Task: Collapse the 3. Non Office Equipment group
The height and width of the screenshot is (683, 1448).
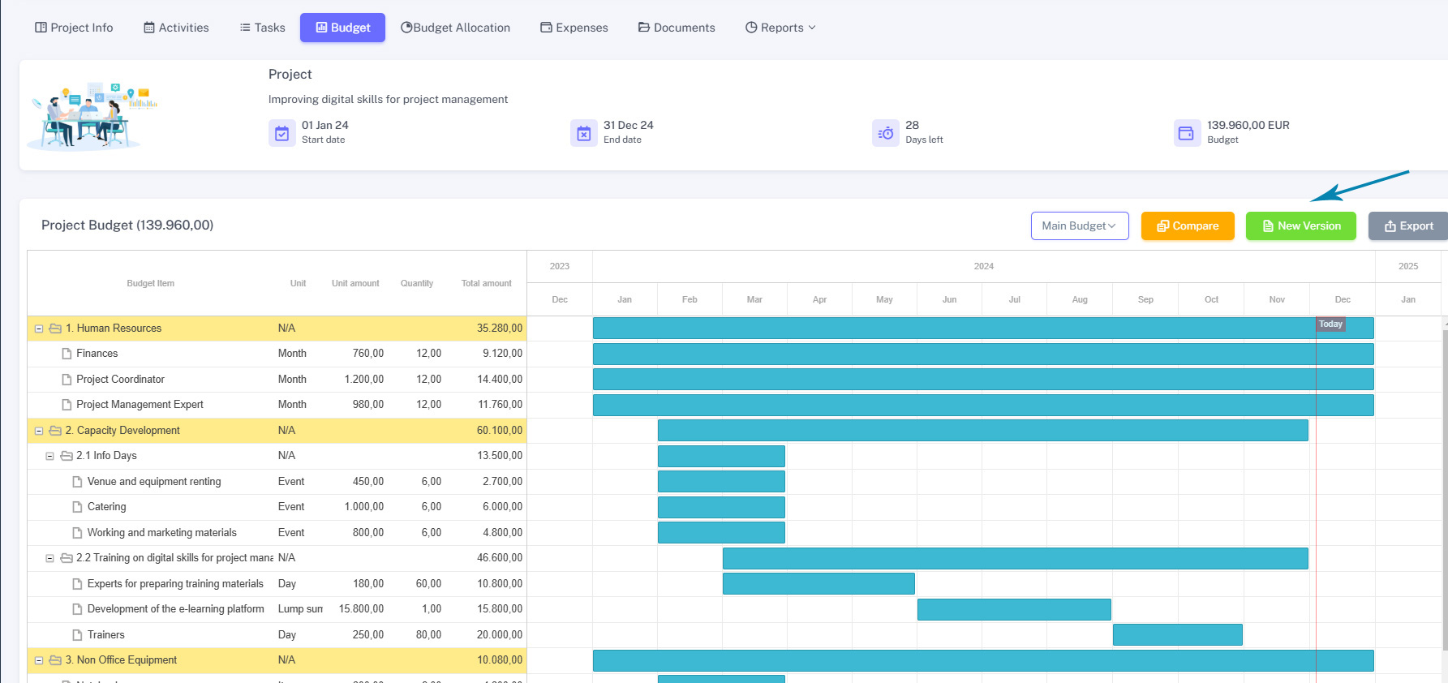Action: 38,660
